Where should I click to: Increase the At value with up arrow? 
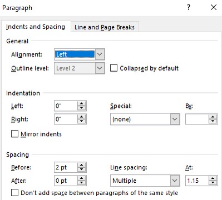point(213,178)
